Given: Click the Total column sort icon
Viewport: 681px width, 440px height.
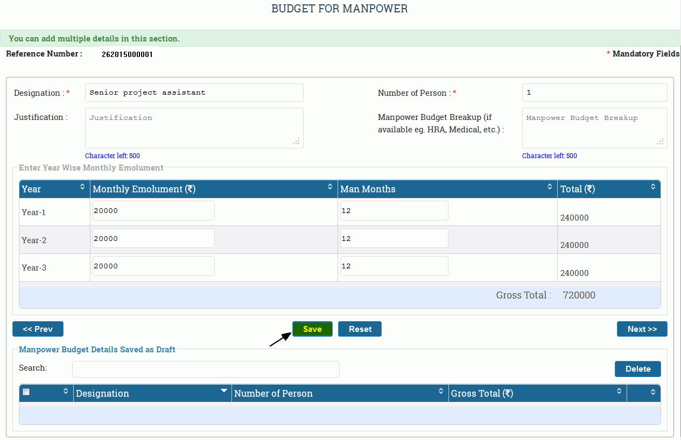Looking at the screenshot, I should 653,187.
